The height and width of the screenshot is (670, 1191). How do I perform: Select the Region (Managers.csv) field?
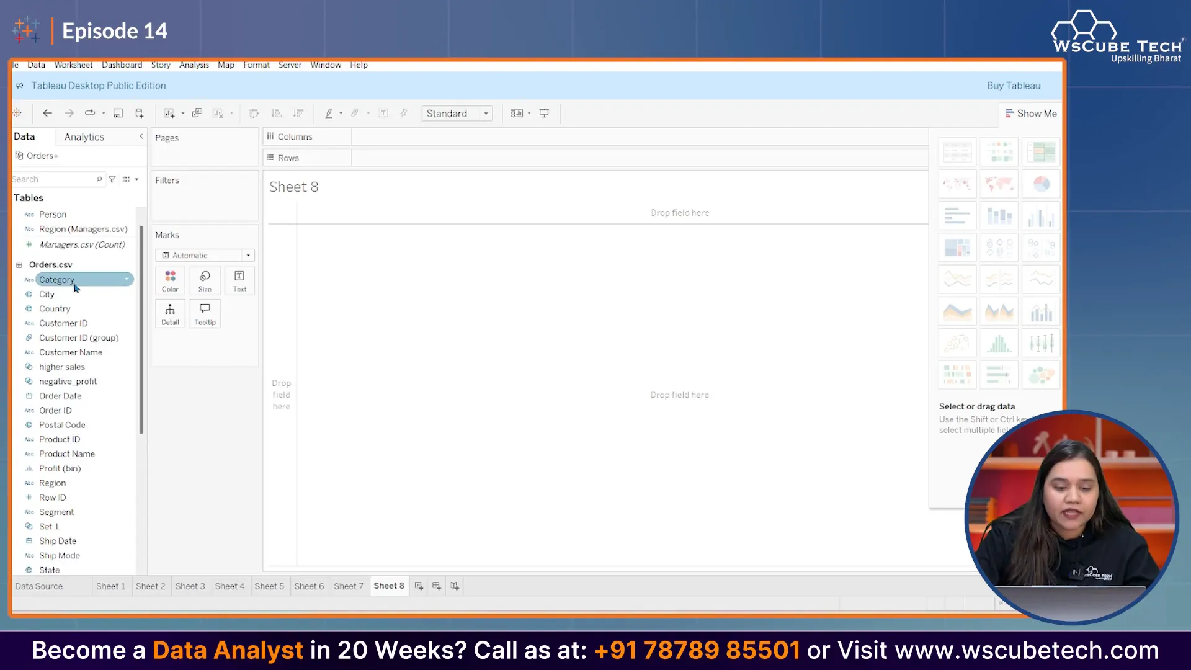click(83, 229)
